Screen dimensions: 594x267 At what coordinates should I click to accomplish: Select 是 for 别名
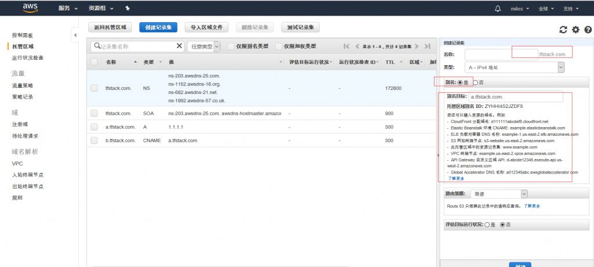(460, 82)
